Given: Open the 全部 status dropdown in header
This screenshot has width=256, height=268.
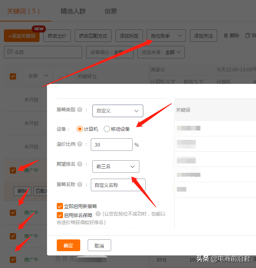Looking at the screenshot, I should [38, 76].
